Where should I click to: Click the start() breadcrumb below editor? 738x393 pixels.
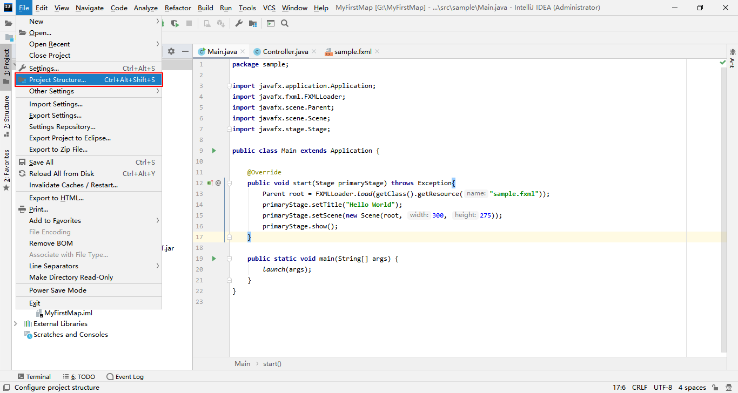[x=272, y=364]
